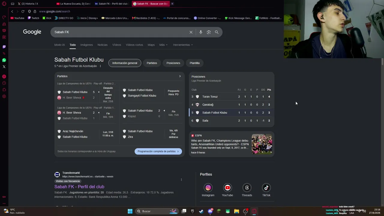Open X panel in Opera sidebar
Screen dimensions: 384x216
[x=4, y=67]
